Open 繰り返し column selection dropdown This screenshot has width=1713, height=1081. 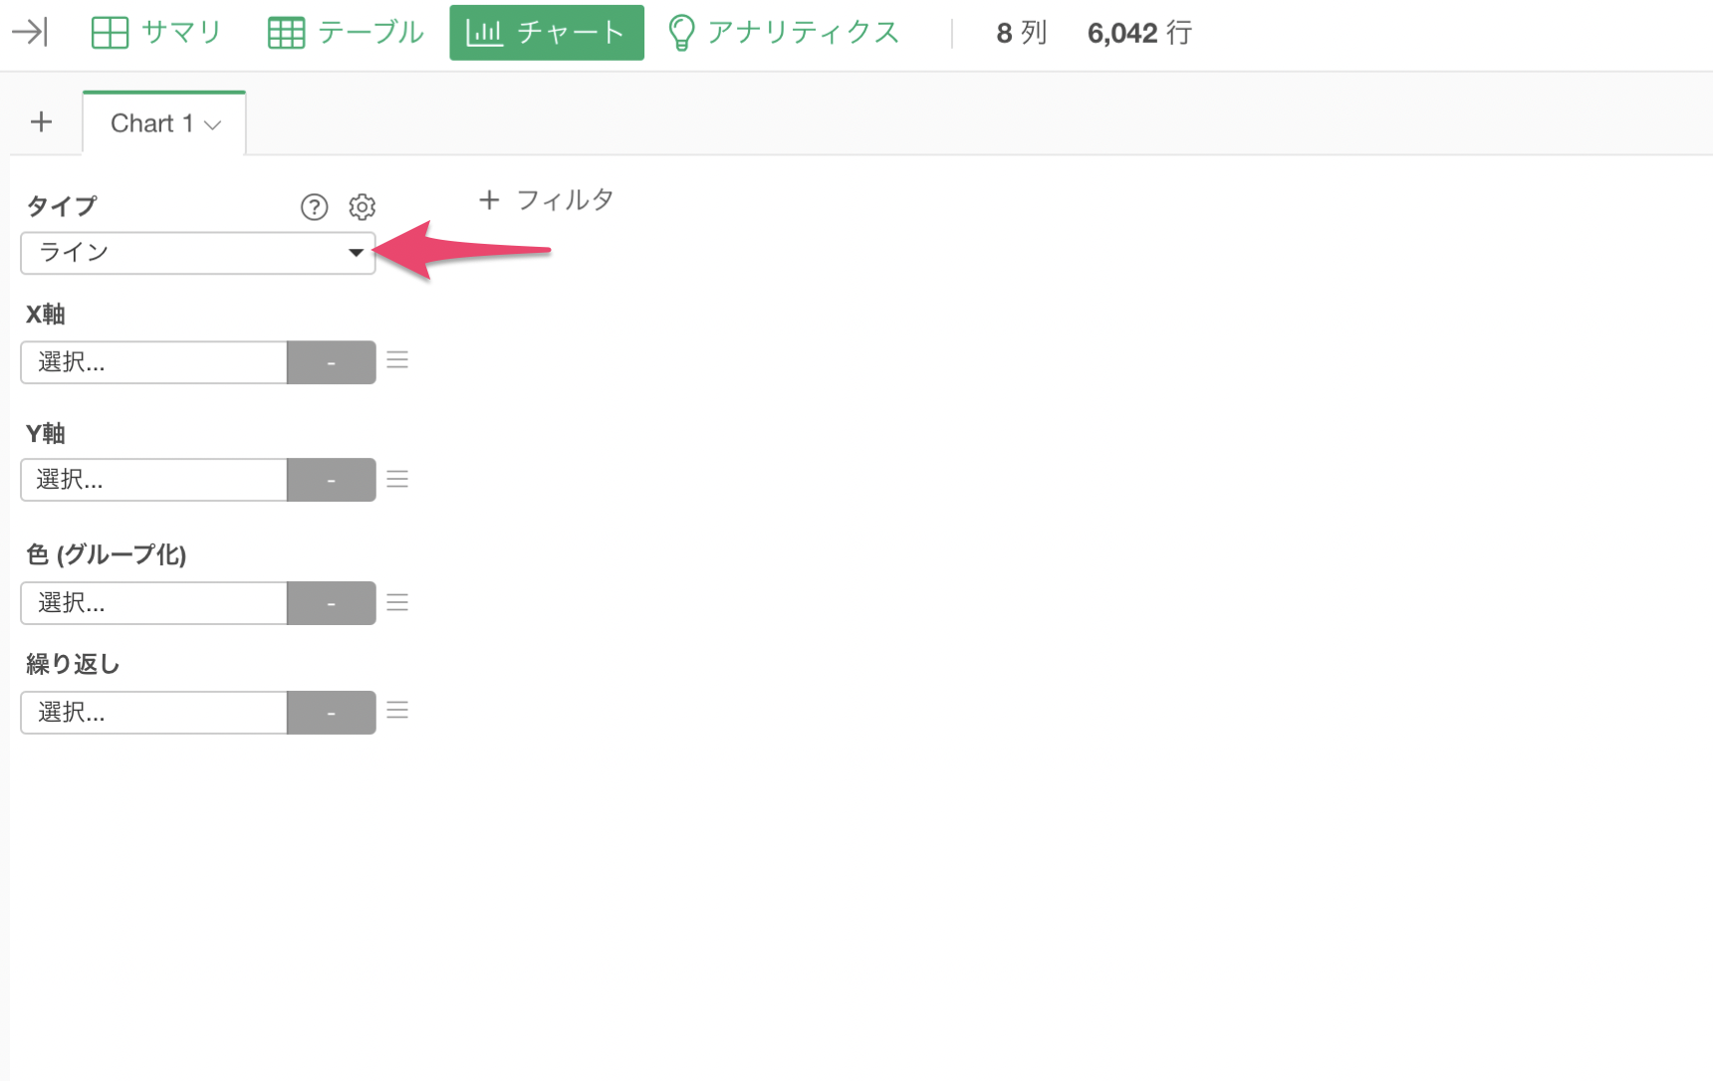154,713
